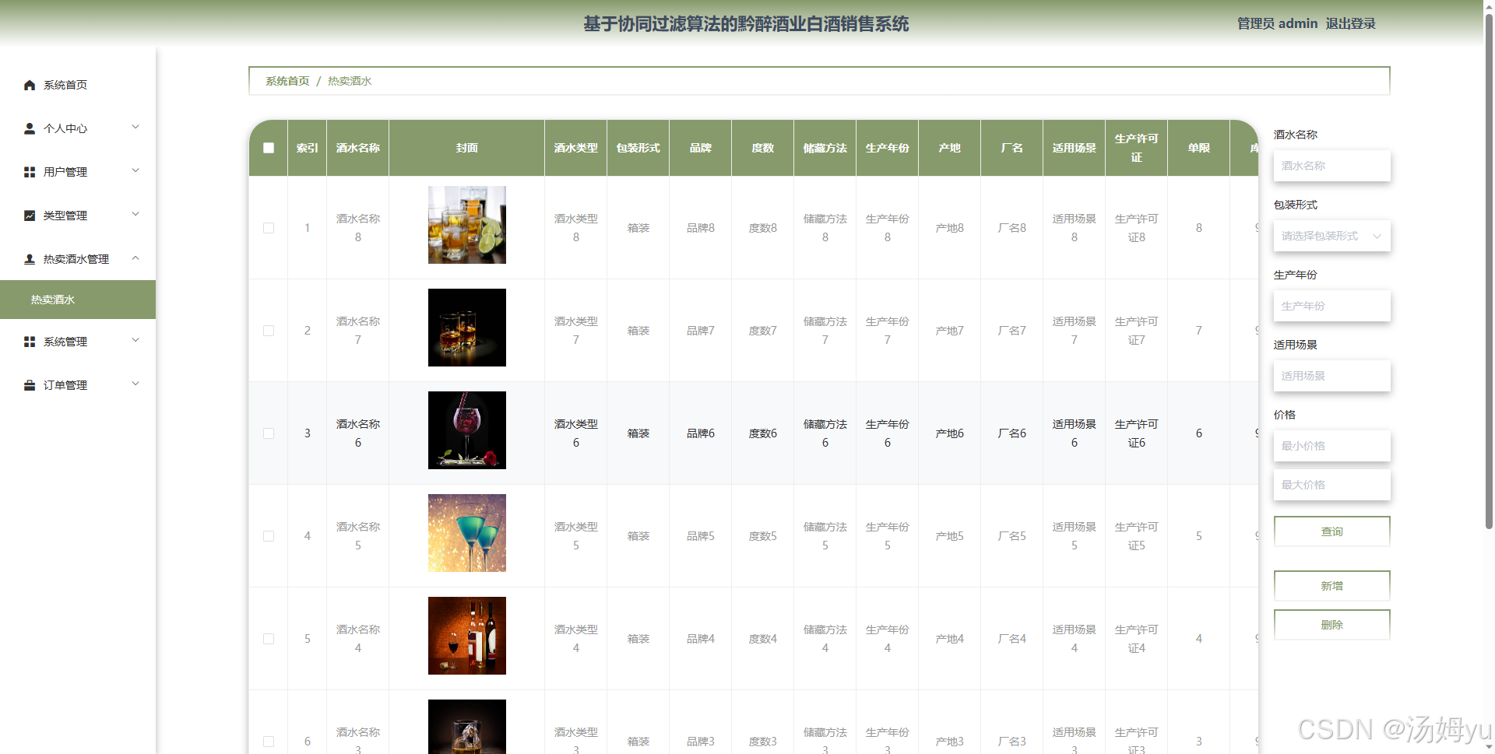
Task: Expand the 订单管理 menu chevron
Action: point(135,384)
